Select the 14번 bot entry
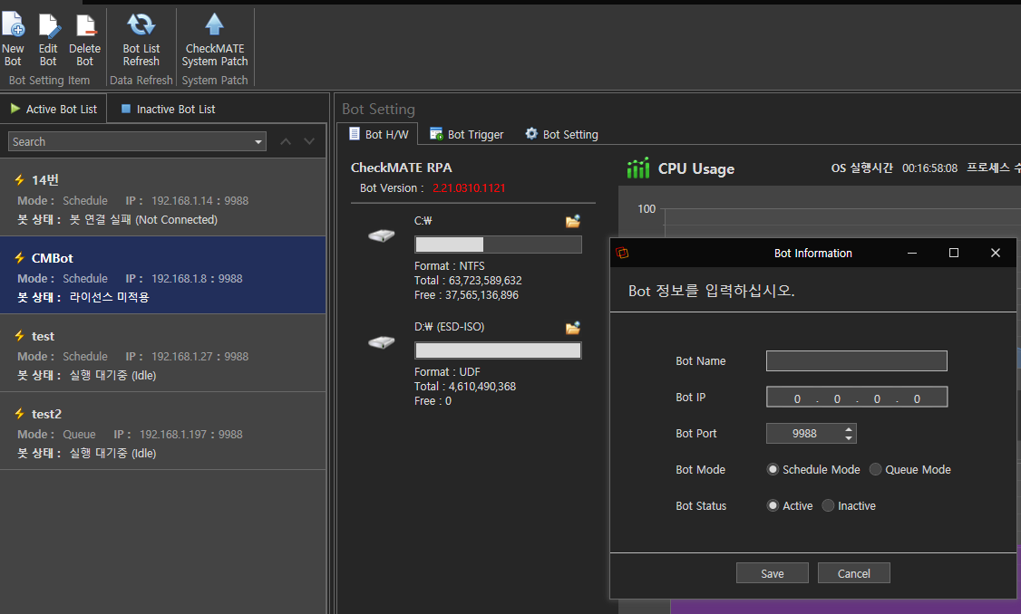The width and height of the screenshot is (1021, 614). [x=163, y=197]
